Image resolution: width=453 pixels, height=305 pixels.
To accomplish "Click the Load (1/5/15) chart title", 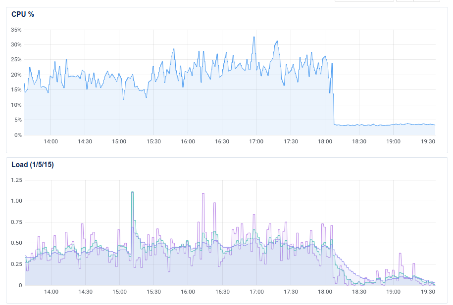I will [x=32, y=165].
